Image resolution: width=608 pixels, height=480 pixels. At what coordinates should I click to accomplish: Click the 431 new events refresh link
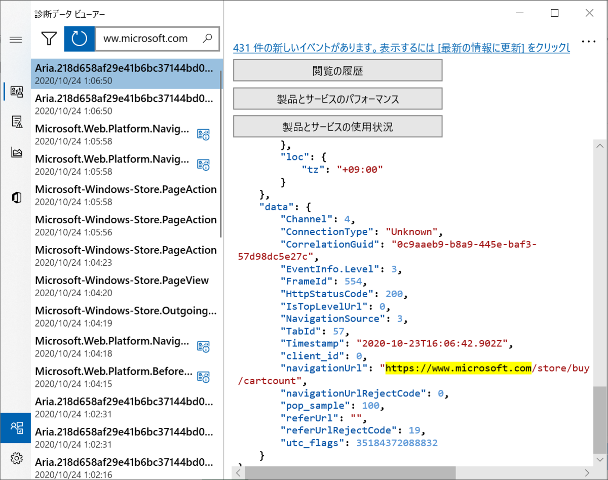tap(401, 48)
